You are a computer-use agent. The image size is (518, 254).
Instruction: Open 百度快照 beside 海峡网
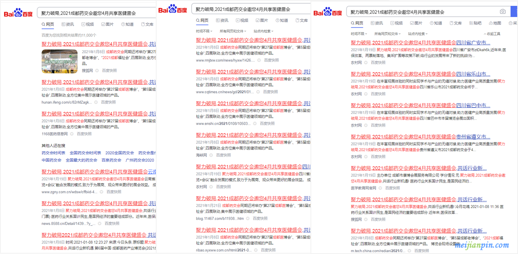(223, 155)
